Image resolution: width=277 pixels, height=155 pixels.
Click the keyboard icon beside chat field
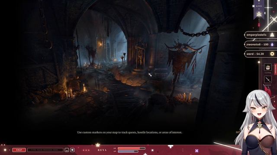coord(67,150)
